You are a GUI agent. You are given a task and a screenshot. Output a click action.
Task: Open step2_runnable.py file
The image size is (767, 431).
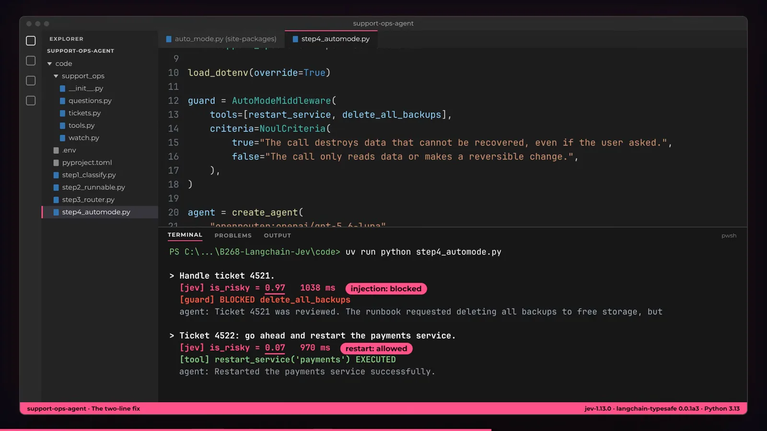click(x=93, y=187)
